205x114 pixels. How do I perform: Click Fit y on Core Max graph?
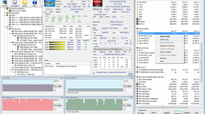click(55, 86)
